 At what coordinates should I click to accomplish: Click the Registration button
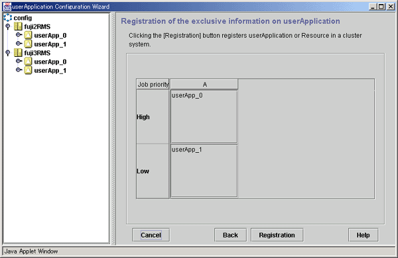pyautogui.click(x=277, y=235)
